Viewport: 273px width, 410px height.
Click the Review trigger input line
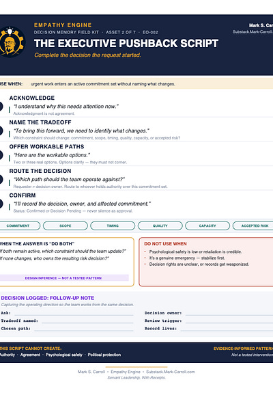(229, 321)
